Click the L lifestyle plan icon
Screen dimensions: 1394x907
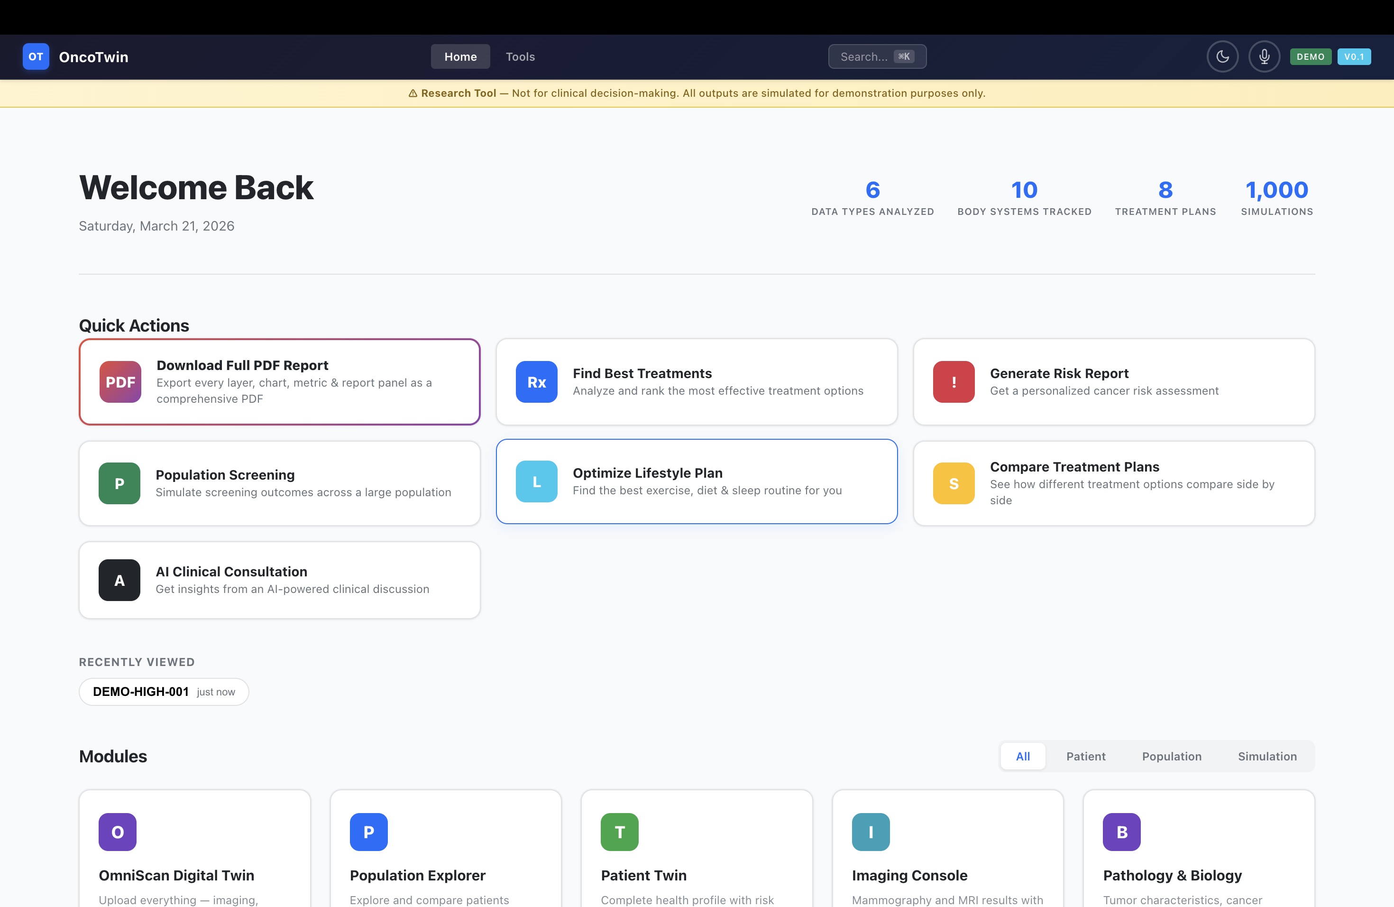tap(537, 481)
